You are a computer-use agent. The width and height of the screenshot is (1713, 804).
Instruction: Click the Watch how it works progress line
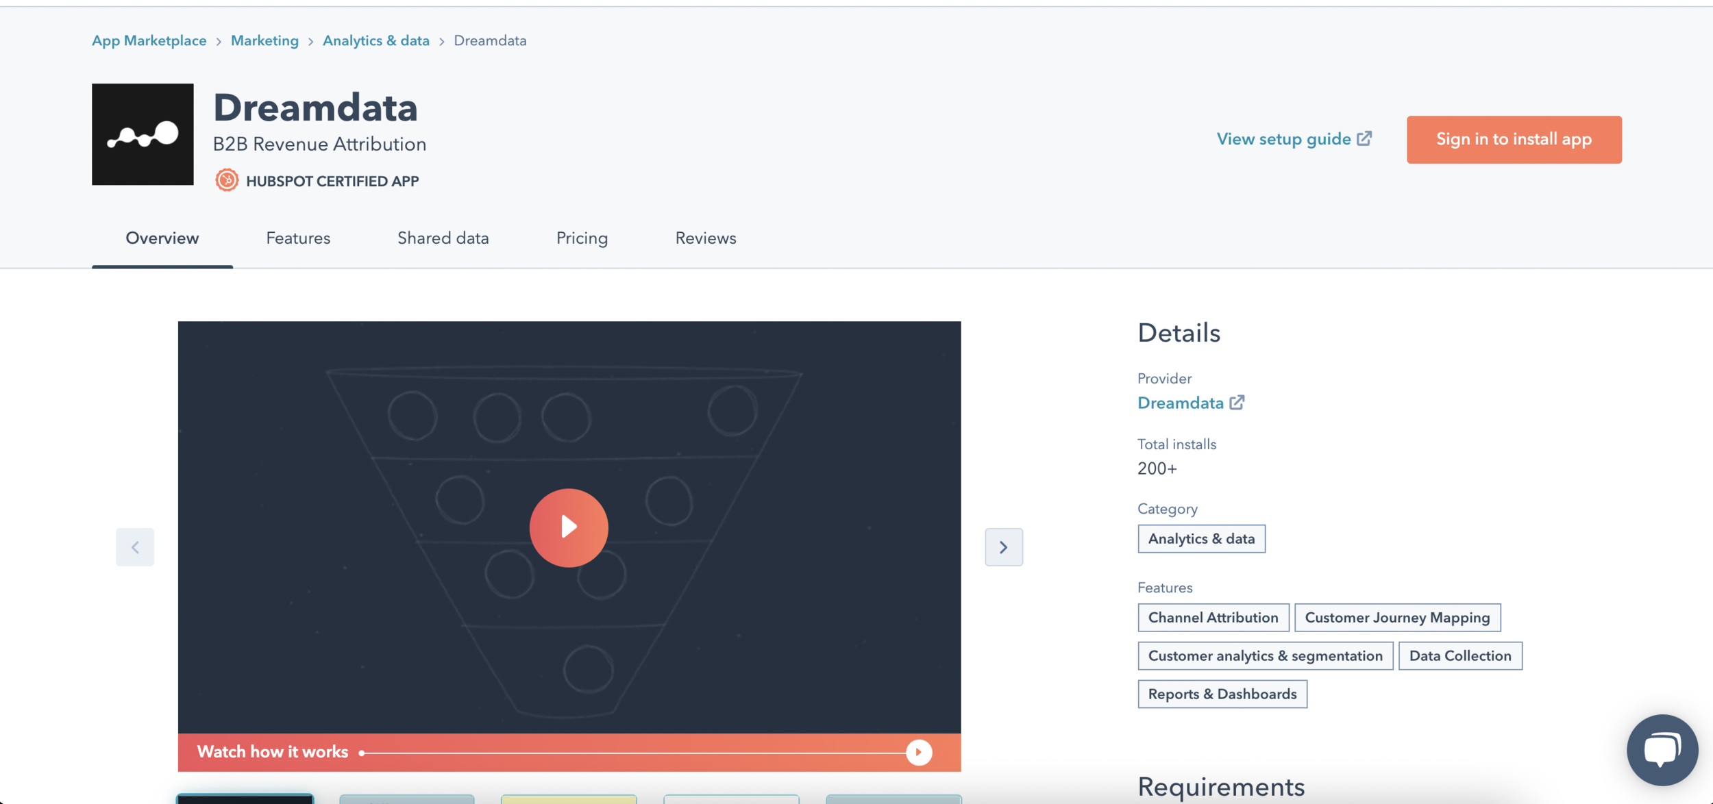[x=634, y=753]
